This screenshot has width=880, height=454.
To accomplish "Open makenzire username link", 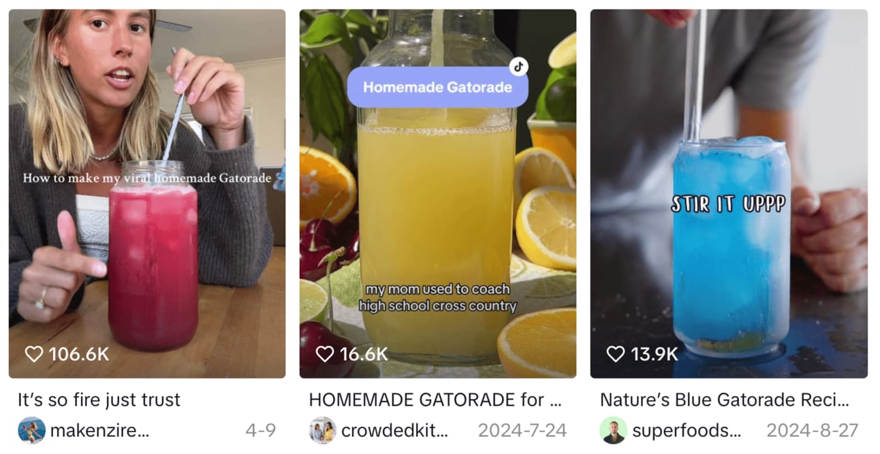I will [x=99, y=431].
